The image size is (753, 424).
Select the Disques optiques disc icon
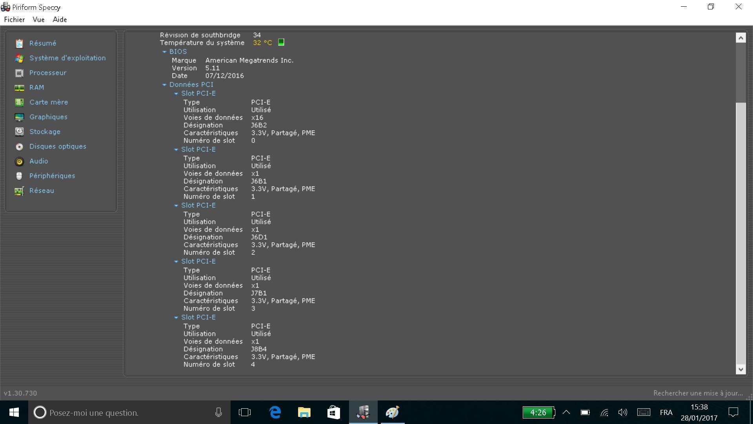pyautogui.click(x=19, y=146)
